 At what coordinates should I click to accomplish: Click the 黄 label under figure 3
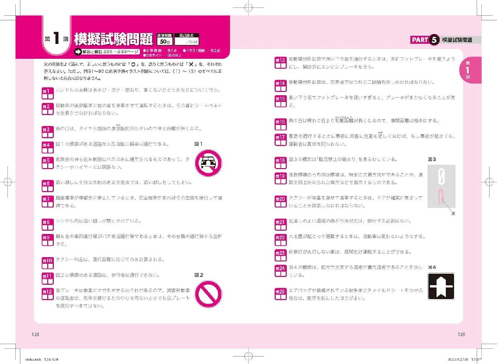tap(454, 214)
